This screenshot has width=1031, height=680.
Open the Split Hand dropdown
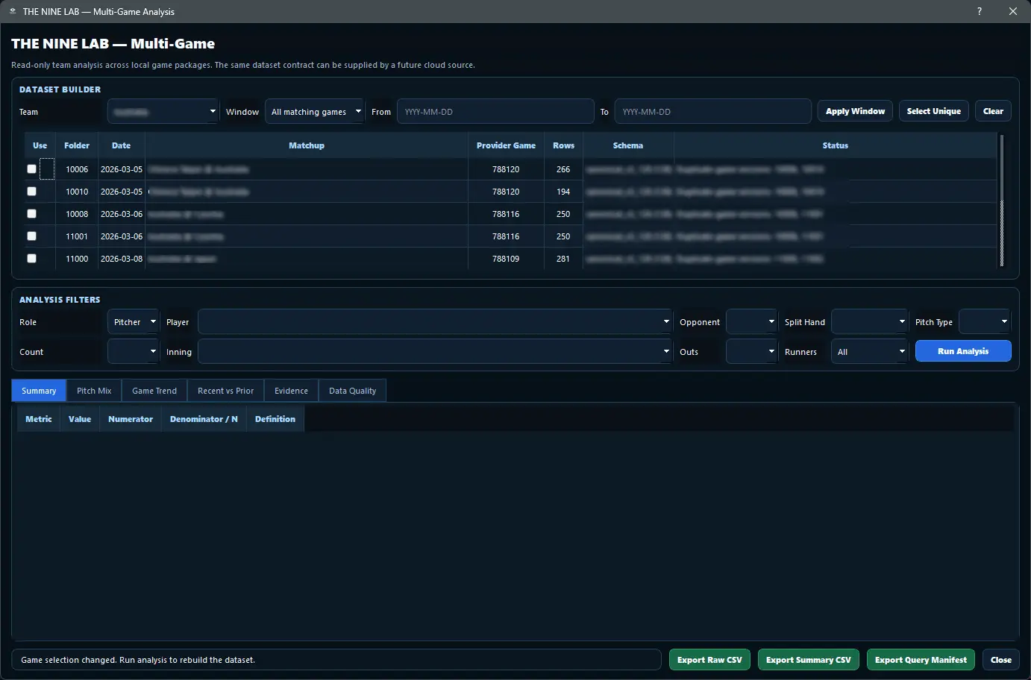pyautogui.click(x=869, y=322)
